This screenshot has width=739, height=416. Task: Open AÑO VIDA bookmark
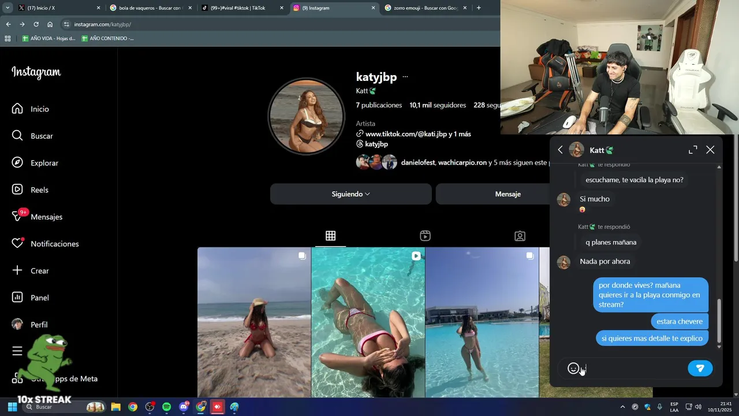(x=49, y=38)
